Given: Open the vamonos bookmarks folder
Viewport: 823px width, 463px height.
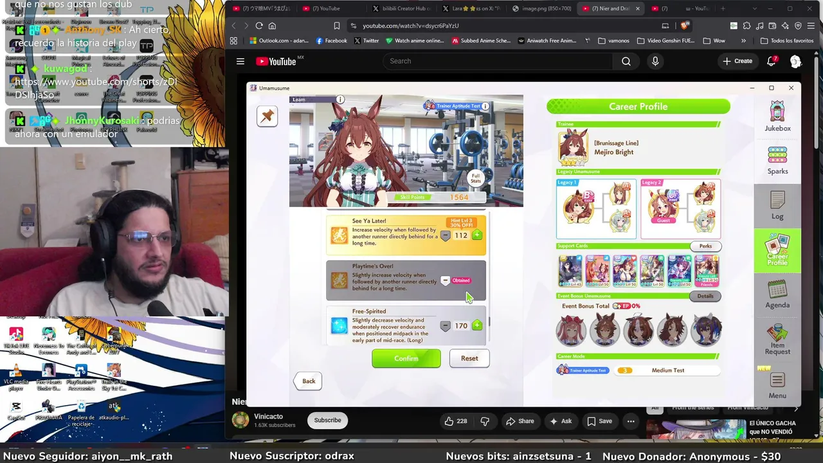Looking at the screenshot, I should [x=613, y=41].
